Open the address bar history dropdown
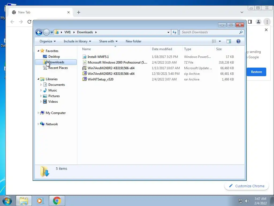This screenshot has height=206, width=274. pyautogui.click(x=168, y=32)
